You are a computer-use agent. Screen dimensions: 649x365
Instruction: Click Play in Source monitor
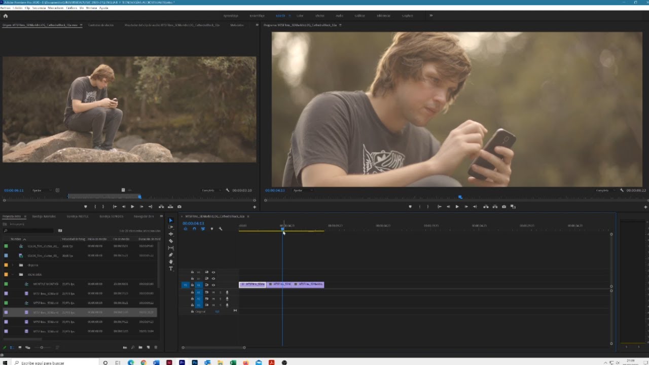click(x=132, y=207)
